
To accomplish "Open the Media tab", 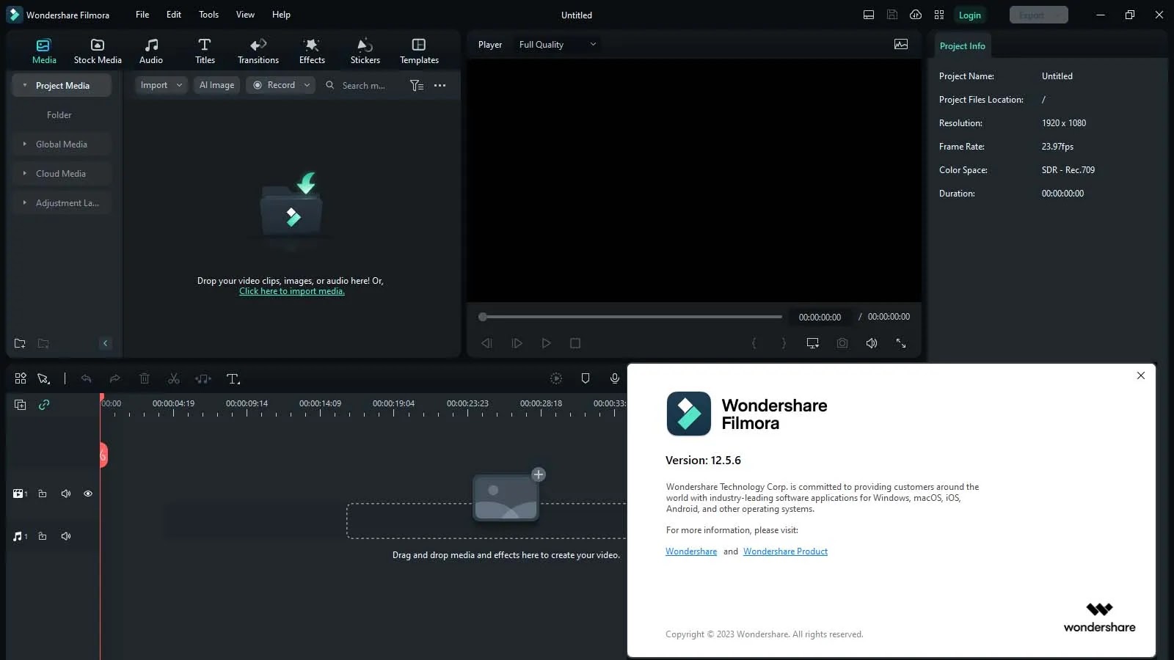I will 44,51.
